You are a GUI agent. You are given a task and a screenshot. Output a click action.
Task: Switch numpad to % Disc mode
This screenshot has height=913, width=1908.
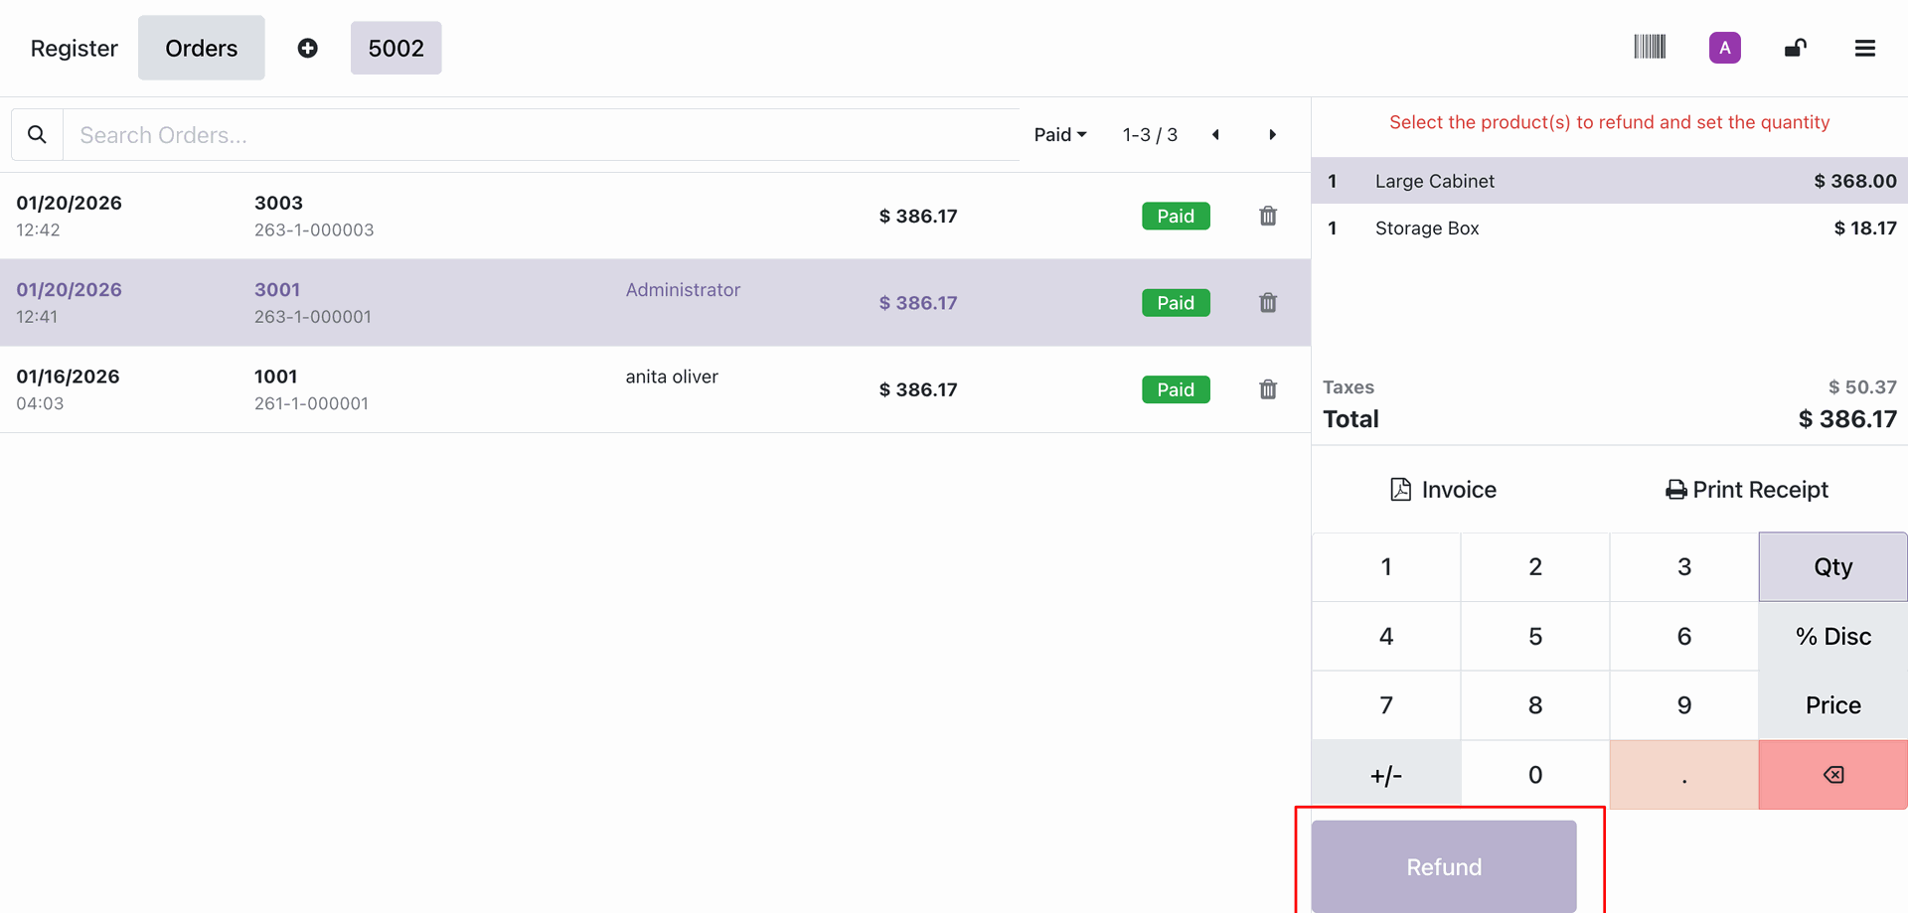pyautogui.click(x=1832, y=636)
